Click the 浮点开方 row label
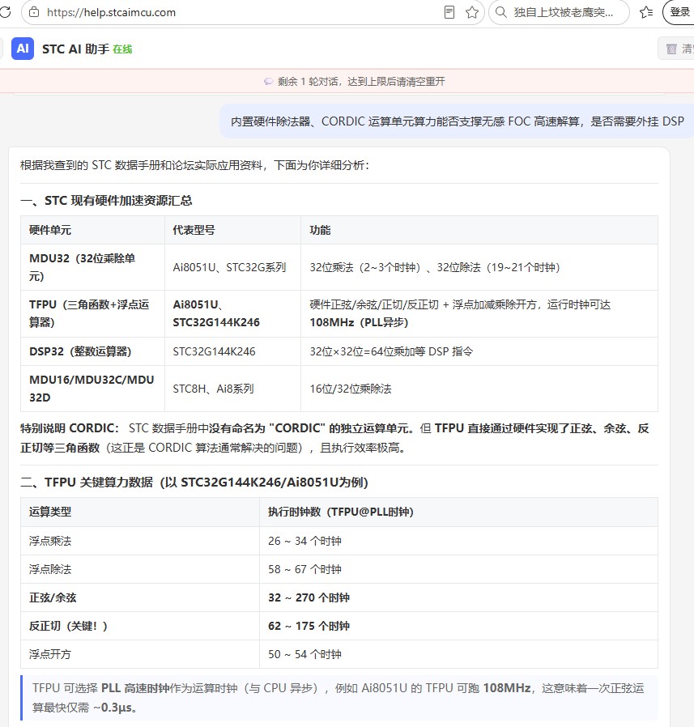This screenshot has height=727, width=694. click(x=50, y=654)
